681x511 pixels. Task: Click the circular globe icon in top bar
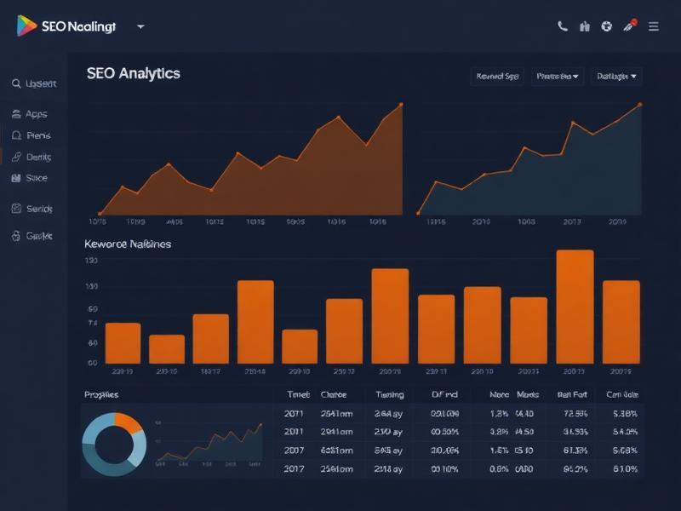point(606,26)
